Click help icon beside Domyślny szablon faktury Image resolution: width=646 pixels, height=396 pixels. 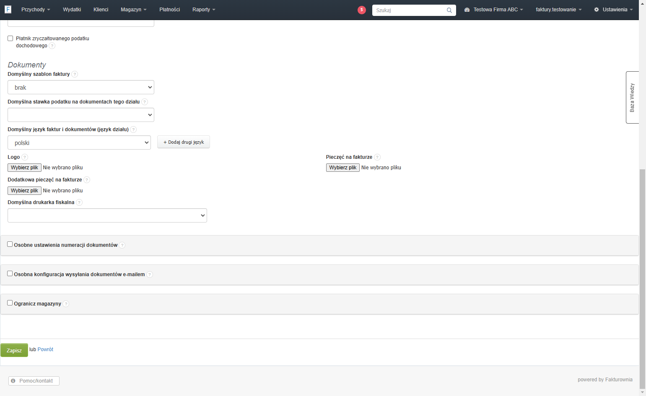point(75,74)
